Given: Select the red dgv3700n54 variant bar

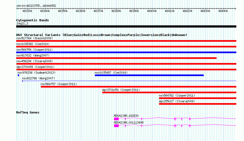Looking at the screenshot, I should tap(126, 70).
